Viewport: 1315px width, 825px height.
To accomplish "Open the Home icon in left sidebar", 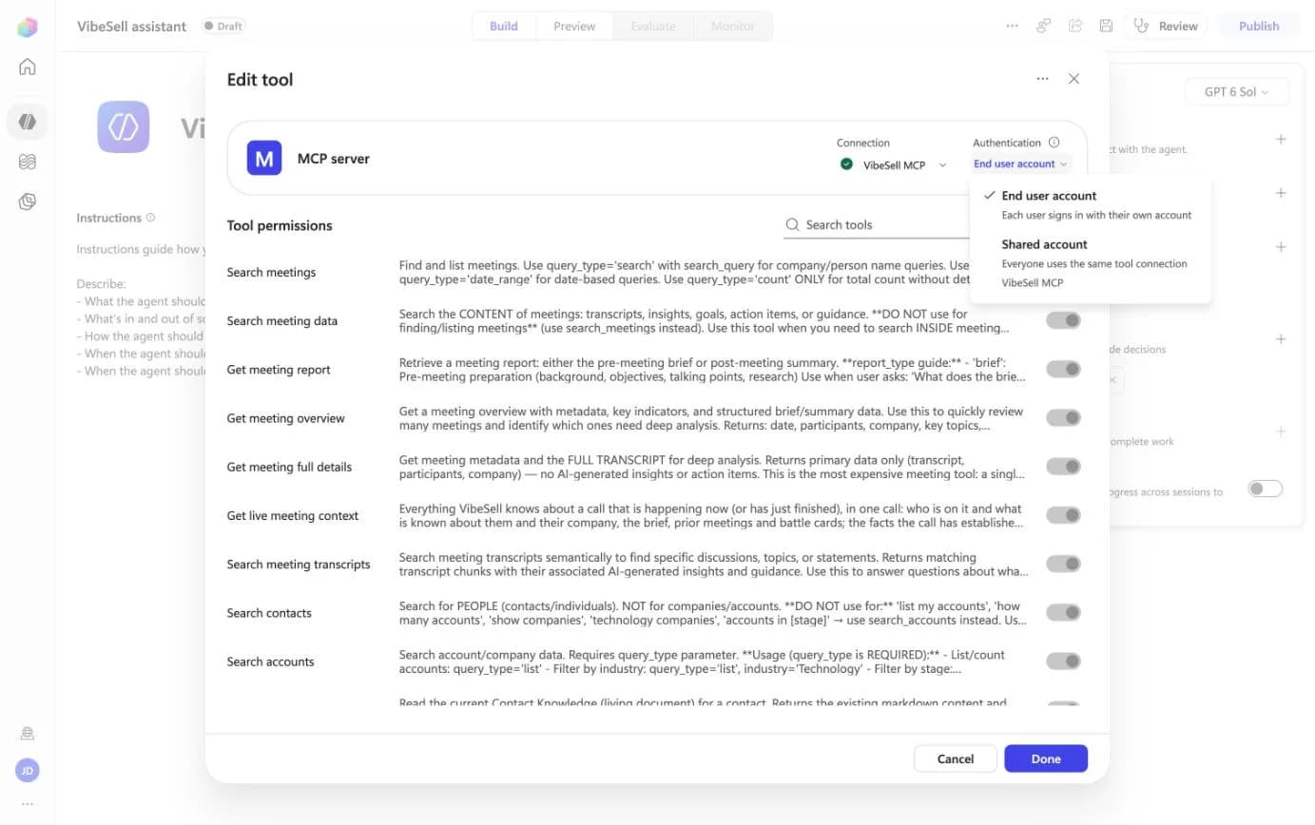I will tap(28, 67).
